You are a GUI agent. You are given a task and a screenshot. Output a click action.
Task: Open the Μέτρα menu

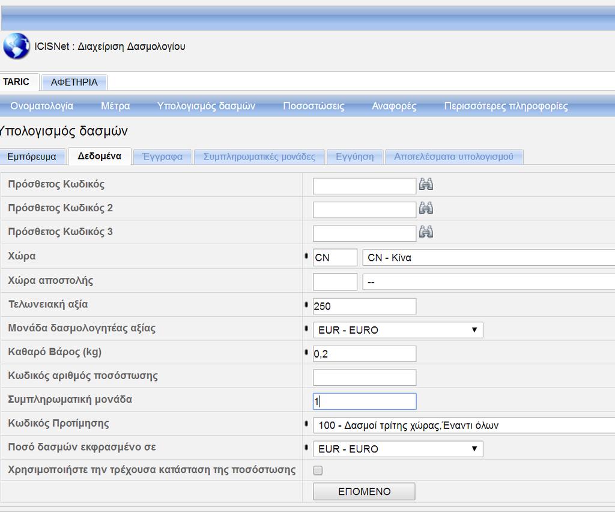115,106
